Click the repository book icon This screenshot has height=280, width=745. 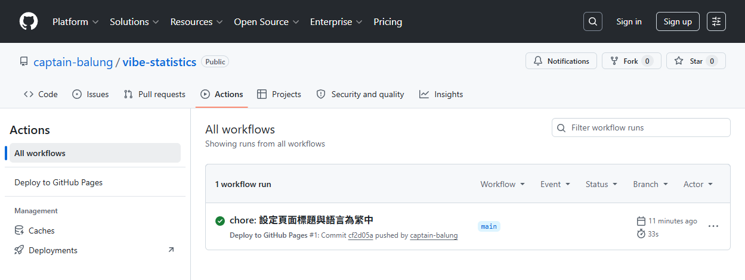24,61
